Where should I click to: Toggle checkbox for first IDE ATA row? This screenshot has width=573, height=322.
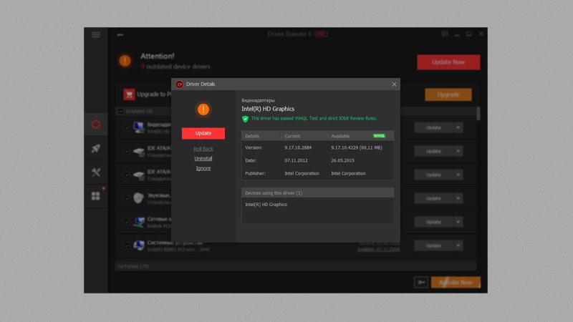coord(127,151)
